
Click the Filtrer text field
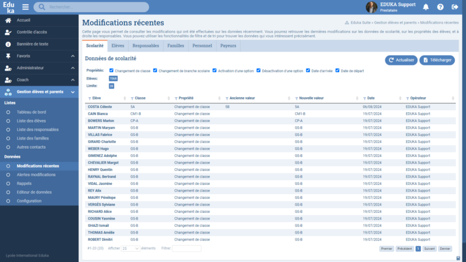[186, 248]
